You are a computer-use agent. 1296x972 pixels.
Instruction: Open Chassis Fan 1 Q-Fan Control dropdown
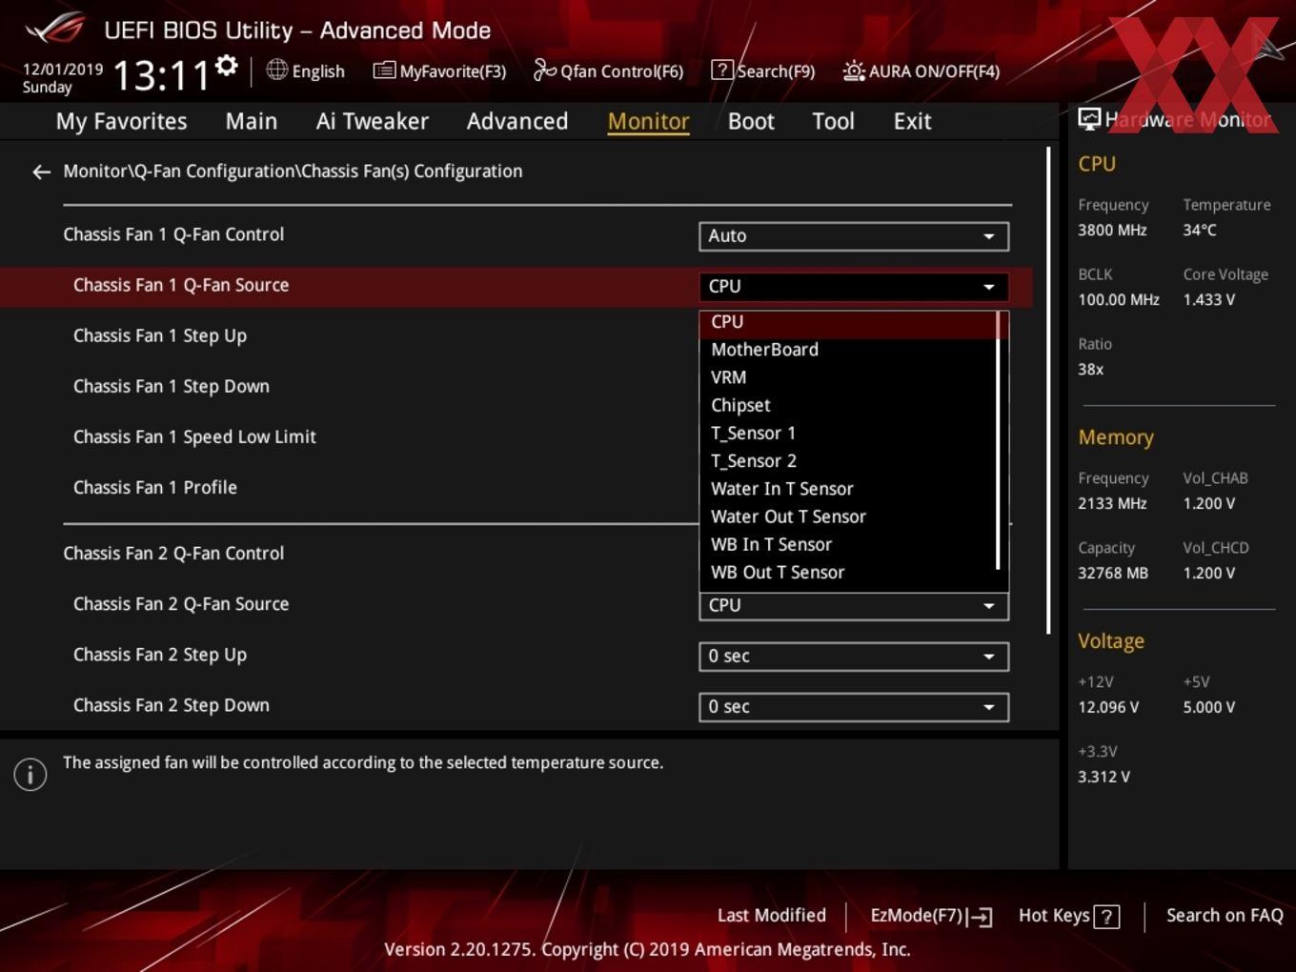[854, 236]
